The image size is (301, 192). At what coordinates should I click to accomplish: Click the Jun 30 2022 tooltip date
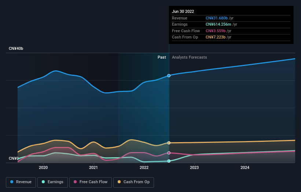(183, 11)
